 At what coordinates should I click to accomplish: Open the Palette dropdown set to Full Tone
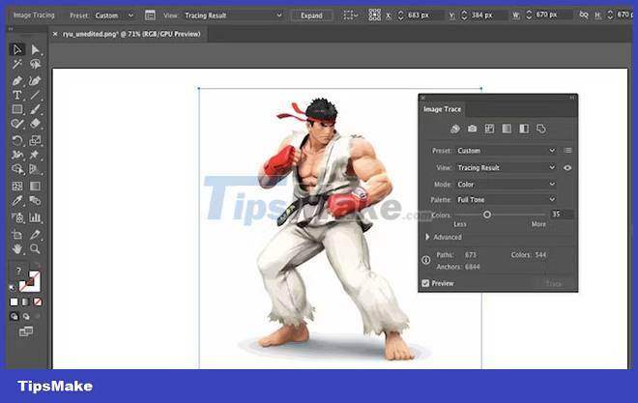point(506,200)
